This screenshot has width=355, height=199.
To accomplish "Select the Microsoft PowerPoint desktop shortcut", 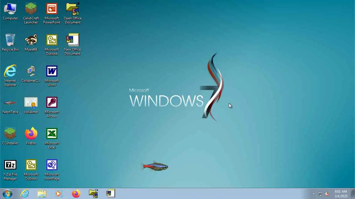I will tap(52, 13).
